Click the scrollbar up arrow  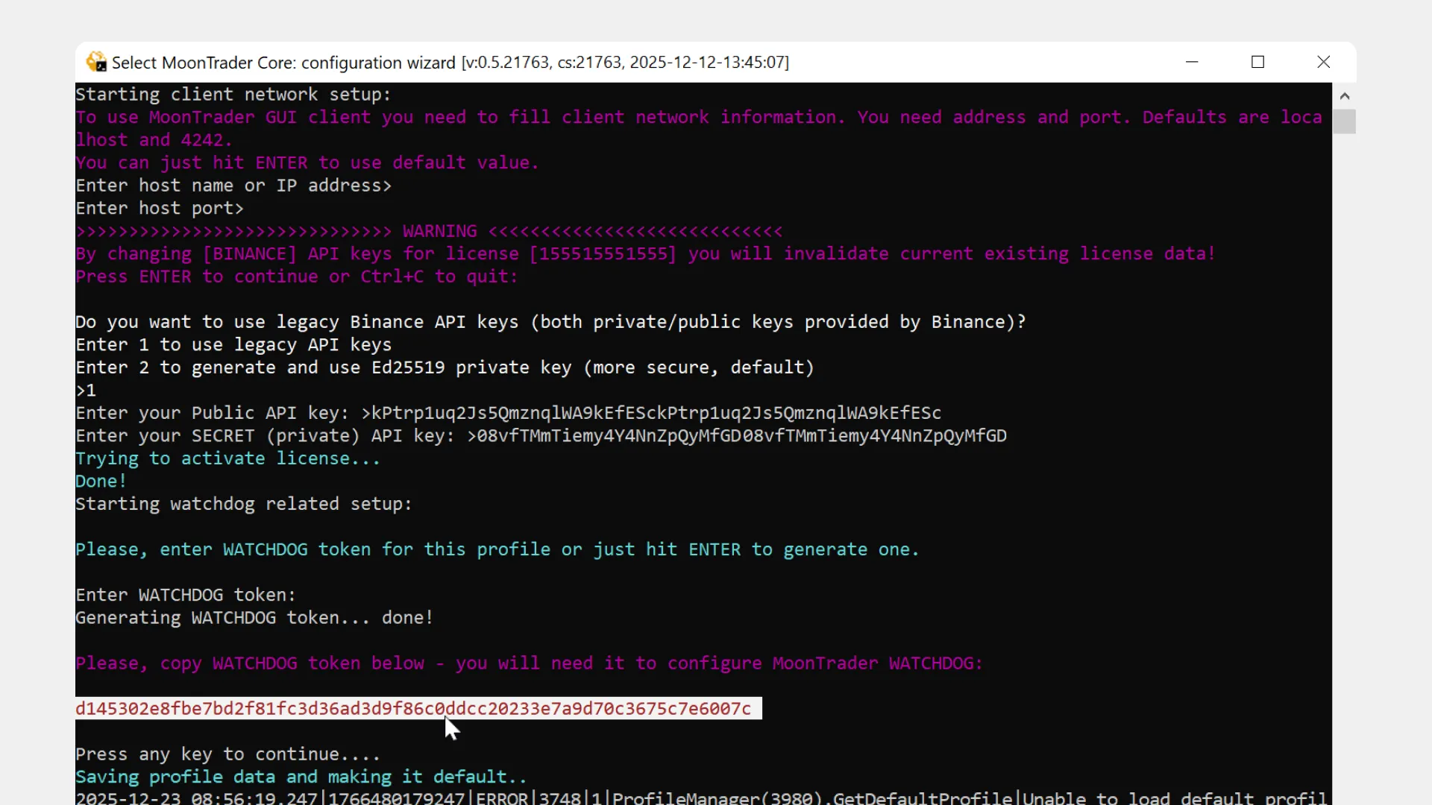click(1344, 96)
